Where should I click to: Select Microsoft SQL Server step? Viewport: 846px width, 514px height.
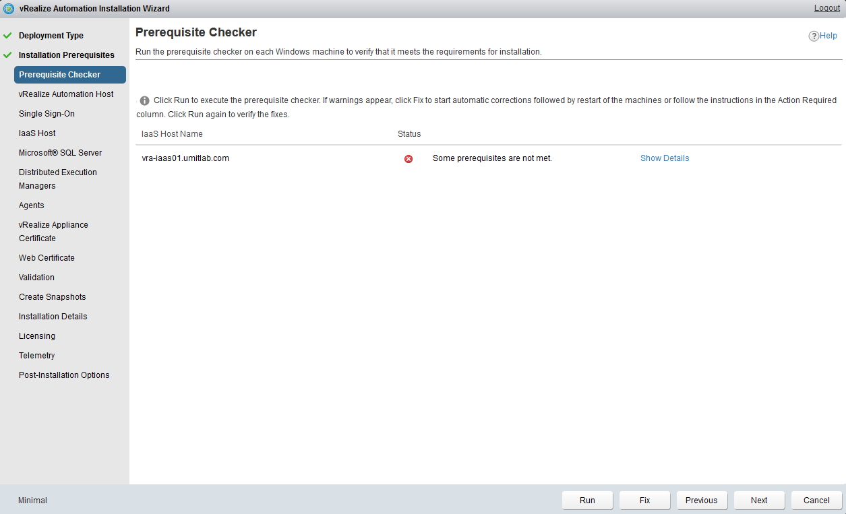(60, 153)
